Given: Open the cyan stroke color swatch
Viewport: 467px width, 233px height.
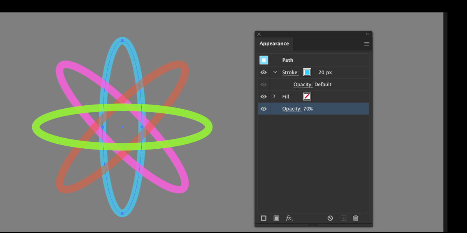Looking at the screenshot, I should (x=307, y=72).
